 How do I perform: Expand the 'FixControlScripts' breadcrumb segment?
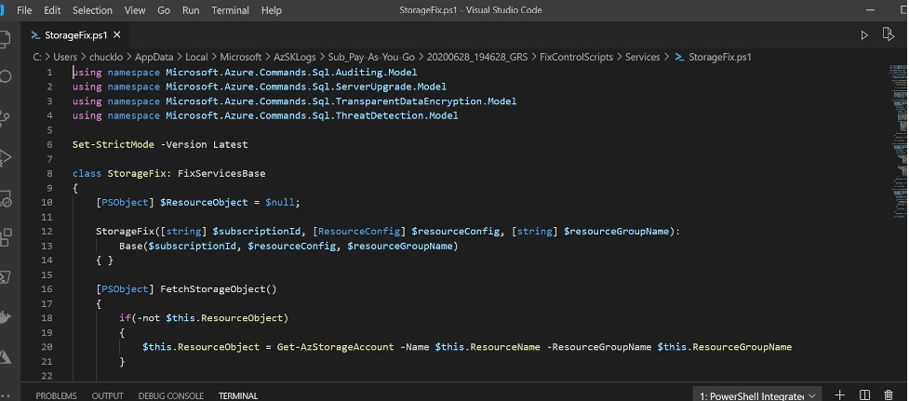coord(576,57)
